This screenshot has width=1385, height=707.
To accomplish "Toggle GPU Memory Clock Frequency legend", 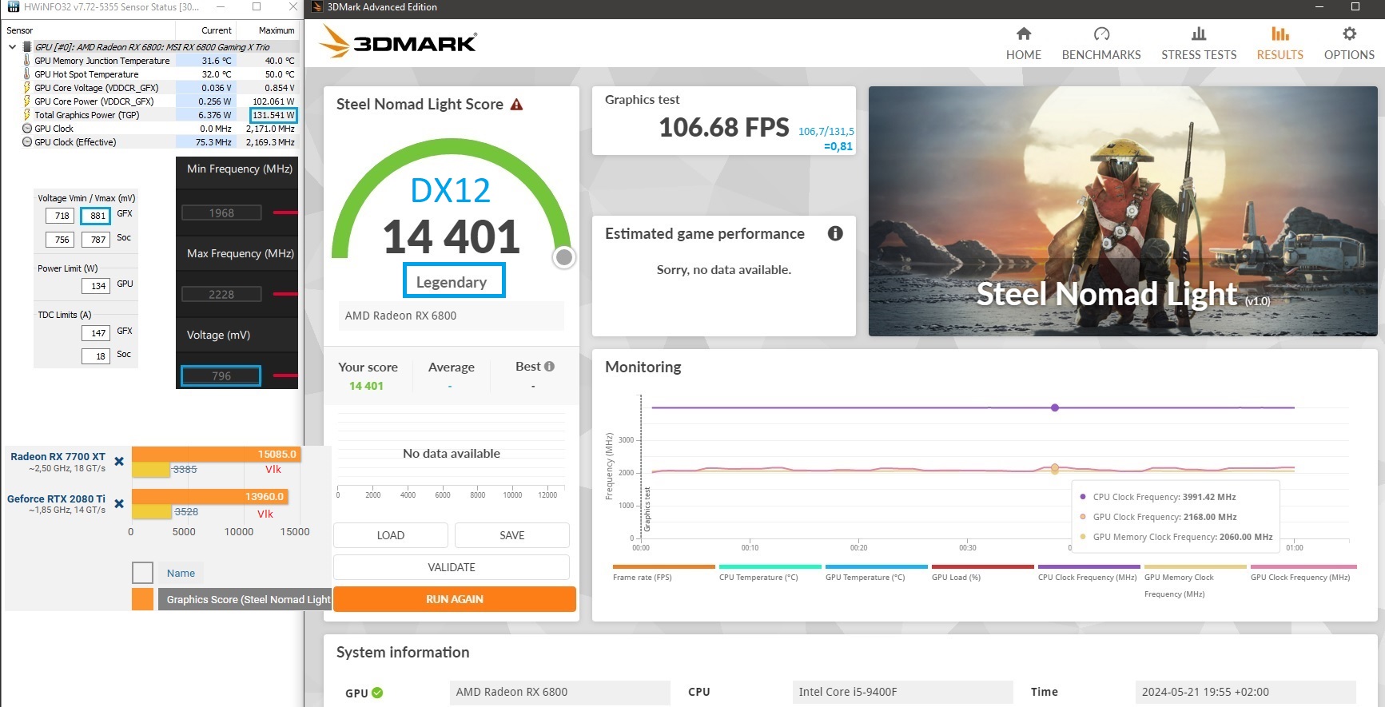I will (1195, 582).
